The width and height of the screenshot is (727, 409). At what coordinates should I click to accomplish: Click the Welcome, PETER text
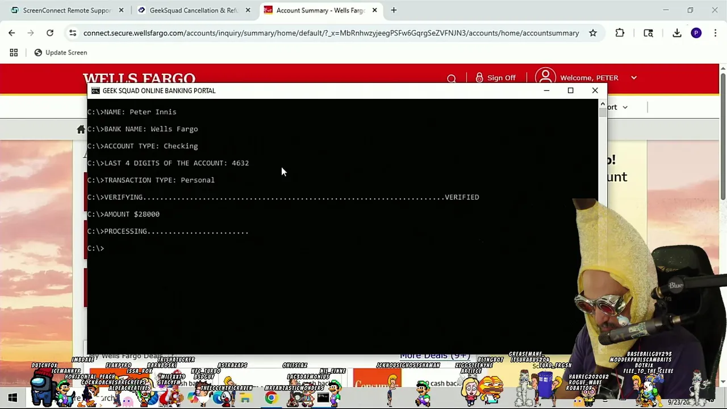589,78
